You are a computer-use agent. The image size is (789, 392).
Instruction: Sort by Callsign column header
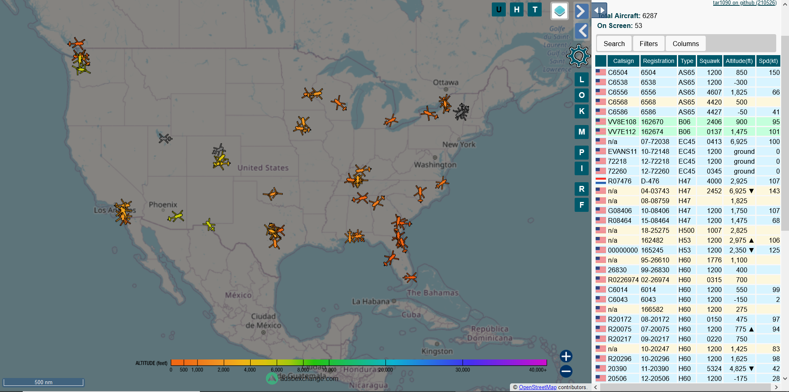623,61
